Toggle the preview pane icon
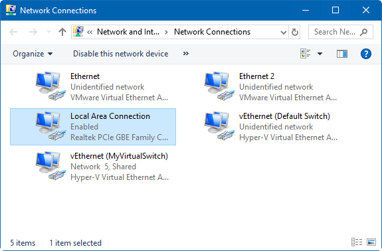 pos(342,54)
